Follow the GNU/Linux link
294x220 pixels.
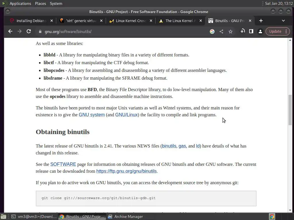tap(126, 115)
